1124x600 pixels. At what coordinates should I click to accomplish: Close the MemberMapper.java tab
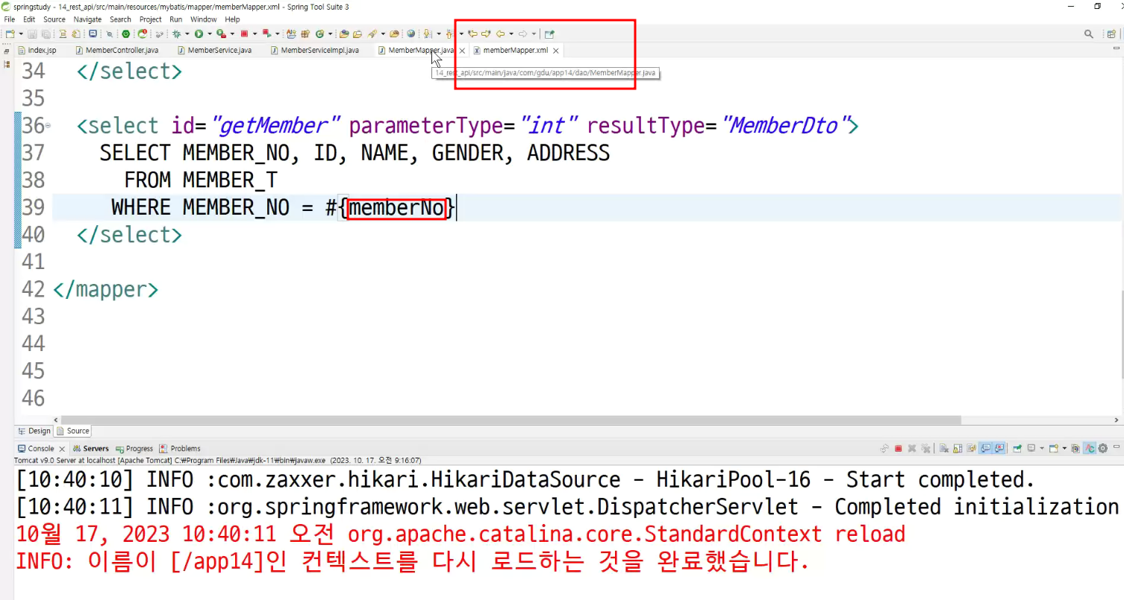click(x=462, y=51)
